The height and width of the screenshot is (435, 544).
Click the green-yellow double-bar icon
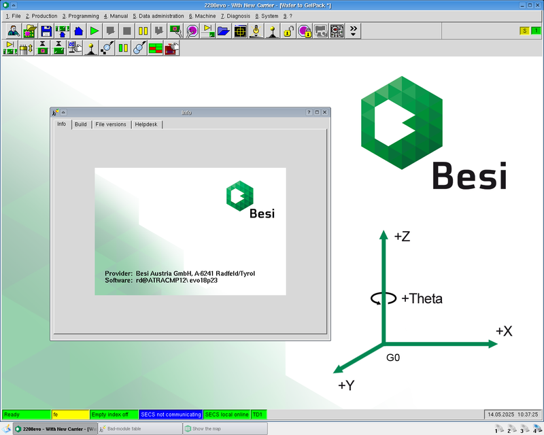coord(123,48)
